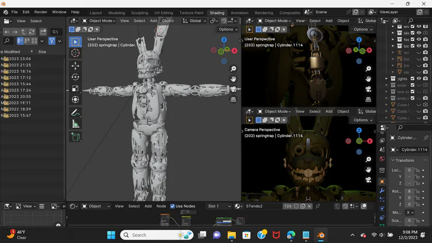Select the Annotate tool

(75, 113)
